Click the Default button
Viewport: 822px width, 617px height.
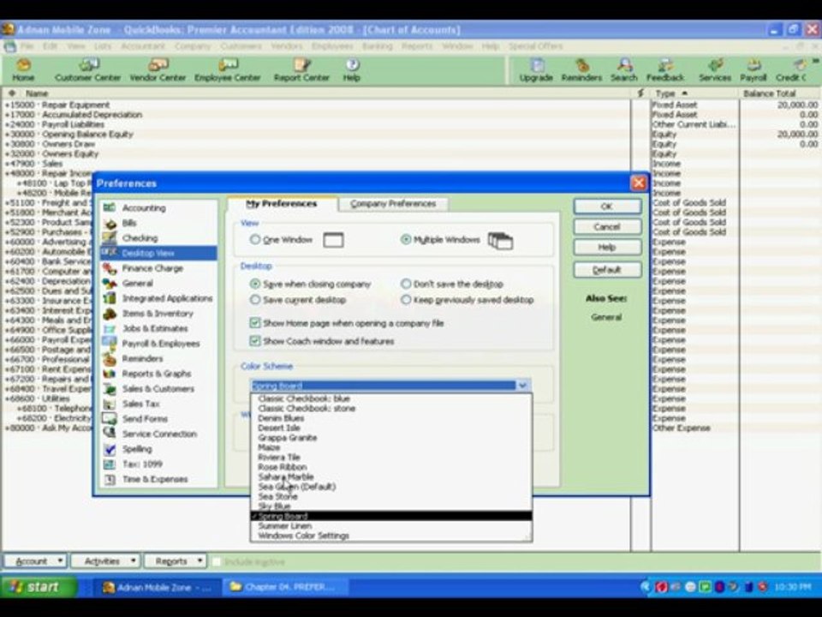point(606,270)
